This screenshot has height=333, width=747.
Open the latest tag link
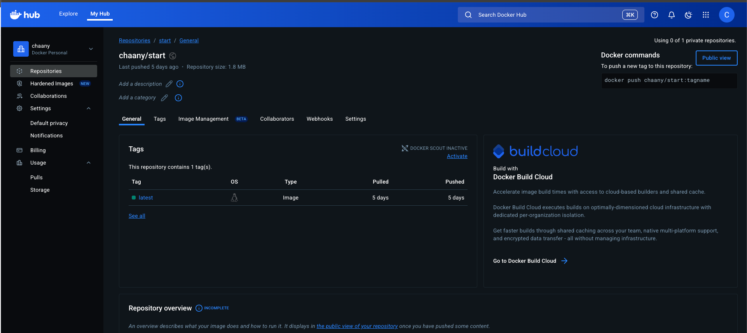click(x=146, y=198)
